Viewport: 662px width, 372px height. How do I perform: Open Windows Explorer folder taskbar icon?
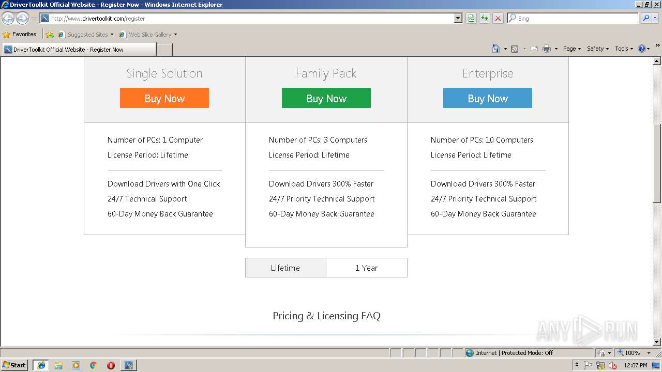(58, 365)
